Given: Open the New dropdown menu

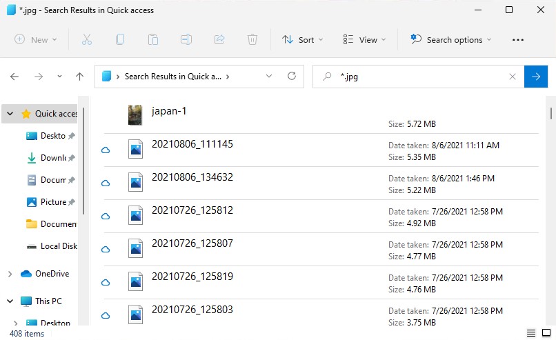Looking at the screenshot, I should 35,40.
